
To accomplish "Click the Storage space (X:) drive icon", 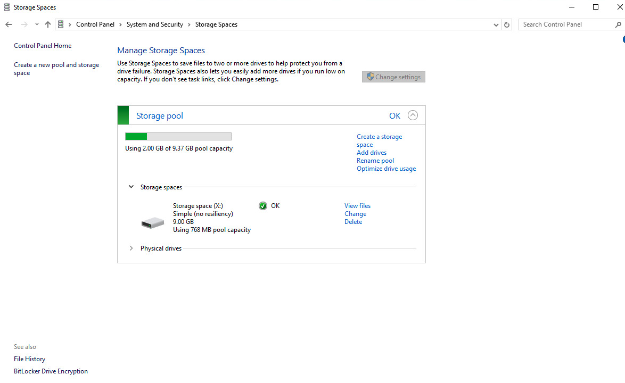I will tap(153, 223).
